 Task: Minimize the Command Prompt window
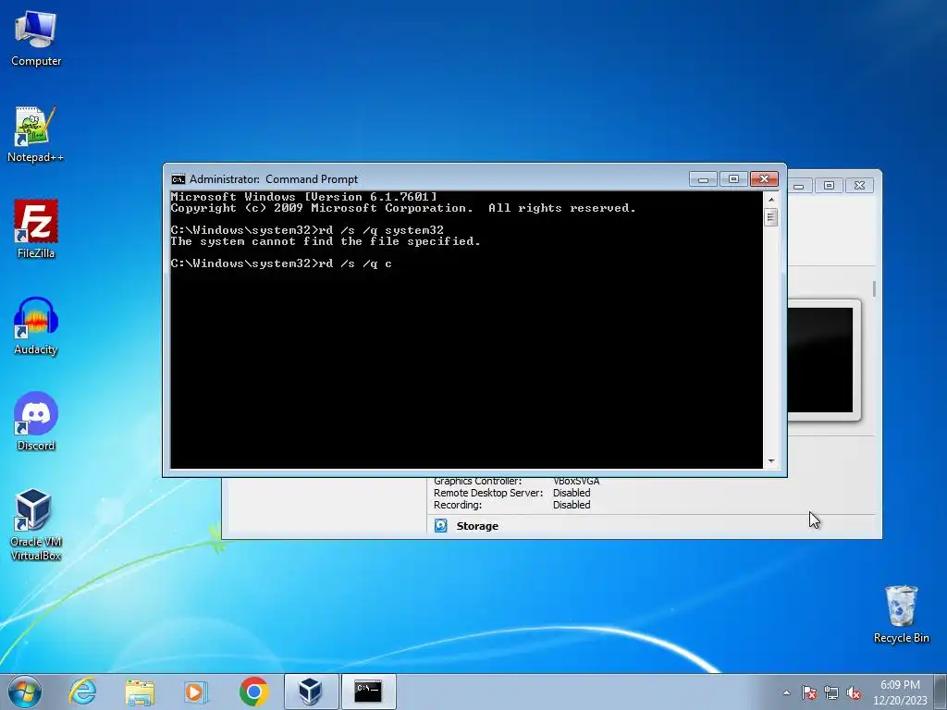703,179
